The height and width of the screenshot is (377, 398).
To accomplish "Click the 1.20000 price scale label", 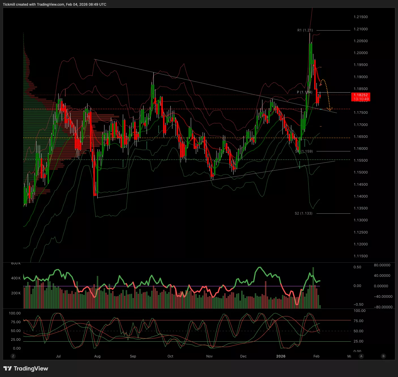I will [361, 53].
